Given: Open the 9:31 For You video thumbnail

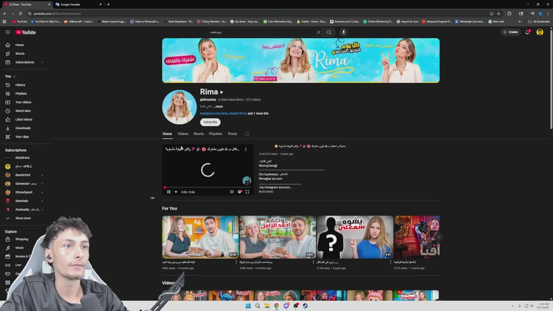Looking at the screenshot, I should point(355,237).
